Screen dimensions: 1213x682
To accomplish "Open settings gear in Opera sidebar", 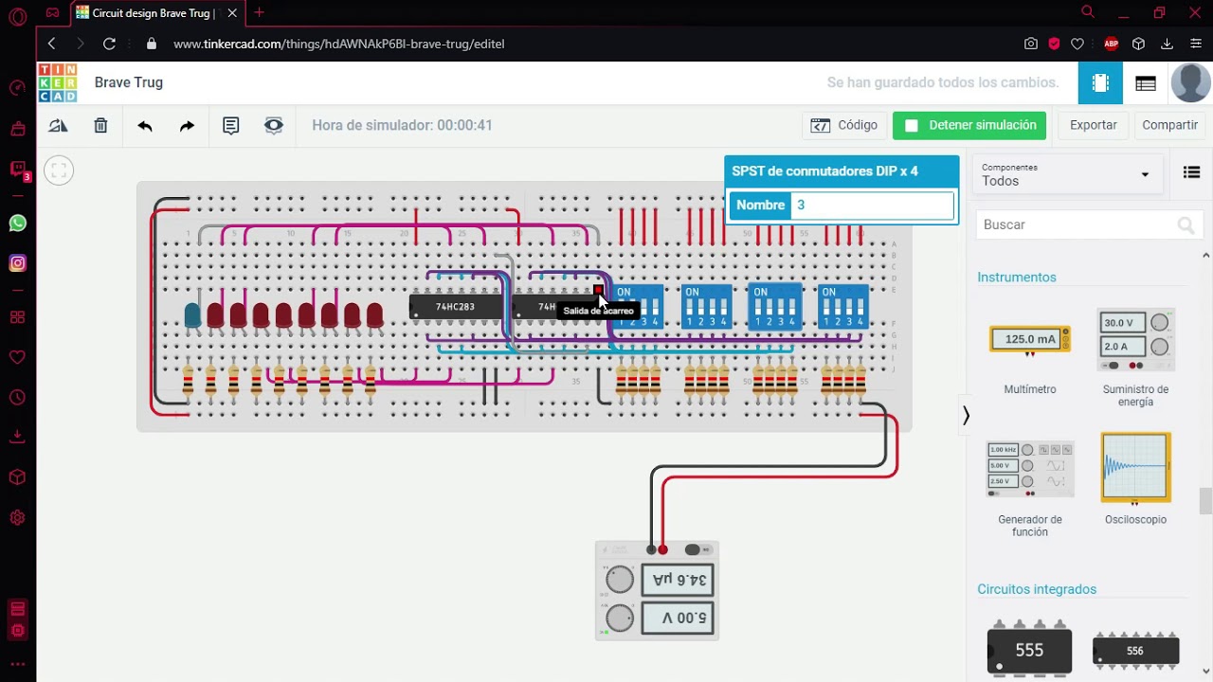I will pos(17,518).
